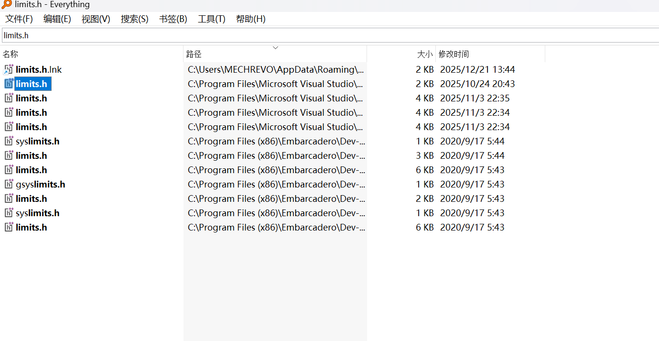Click icon of 2 KB limits.h dated 2020/9/17
The width and height of the screenshot is (659, 341).
tap(9, 198)
